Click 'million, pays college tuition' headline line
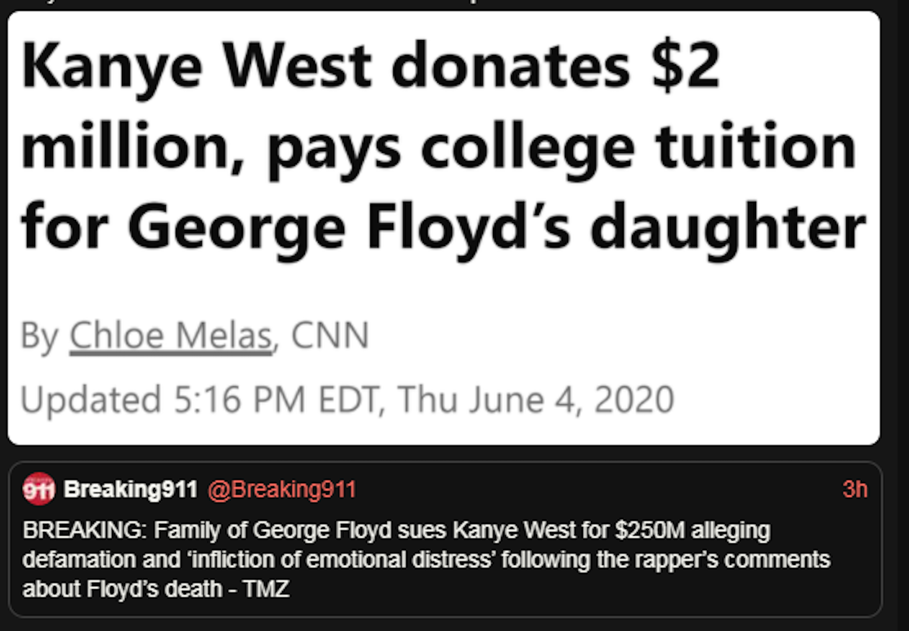 (x=438, y=148)
